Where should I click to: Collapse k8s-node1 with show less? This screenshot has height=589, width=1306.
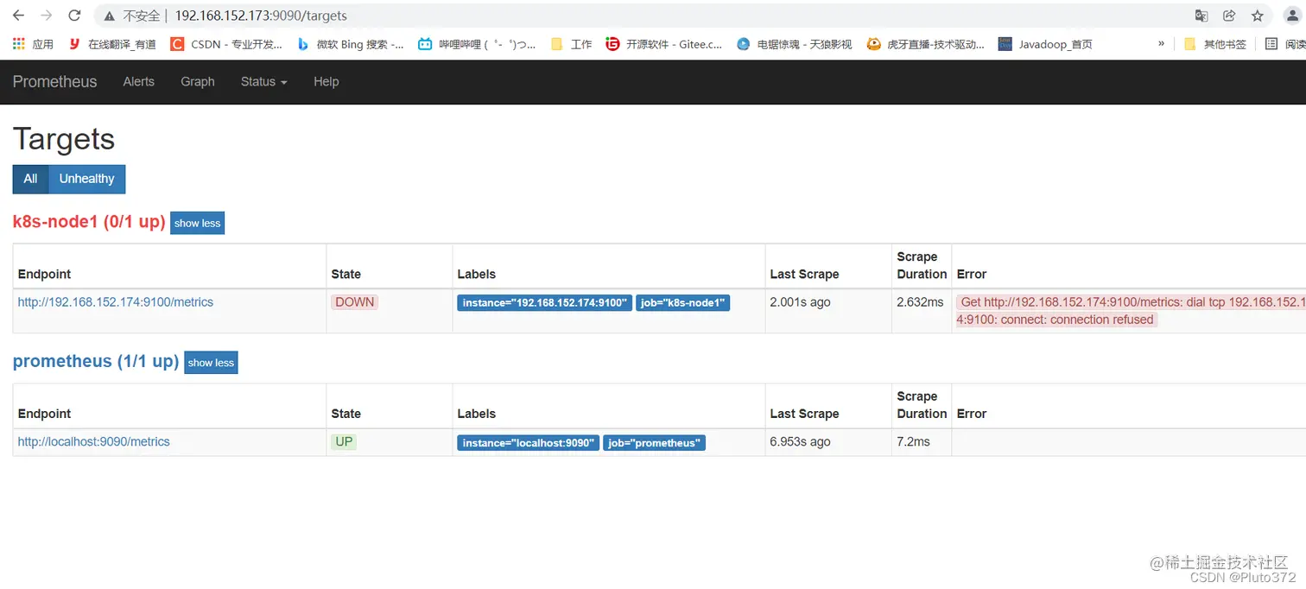coord(197,223)
